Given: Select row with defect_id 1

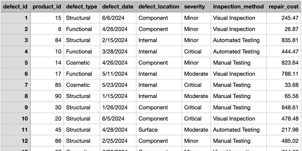Looking at the screenshot, I should pyautogui.click(x=15, y=18).
